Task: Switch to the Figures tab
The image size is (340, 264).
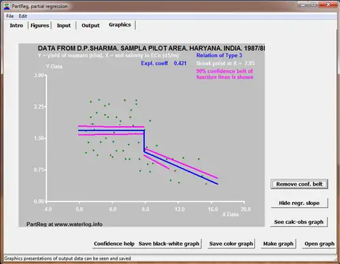Action: [39, 25]
